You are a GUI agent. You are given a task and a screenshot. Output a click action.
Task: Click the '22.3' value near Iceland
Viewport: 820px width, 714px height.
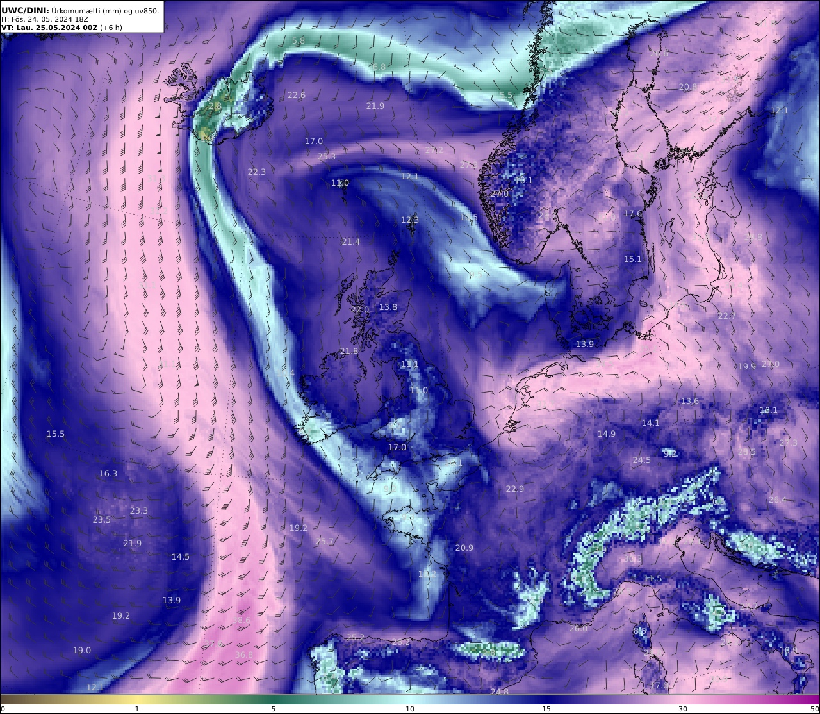(257, 172)
